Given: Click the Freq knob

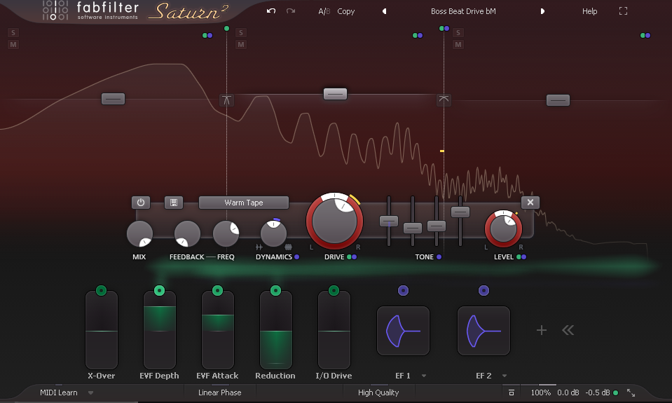Looking at the screenshot, I should (226, 234).
